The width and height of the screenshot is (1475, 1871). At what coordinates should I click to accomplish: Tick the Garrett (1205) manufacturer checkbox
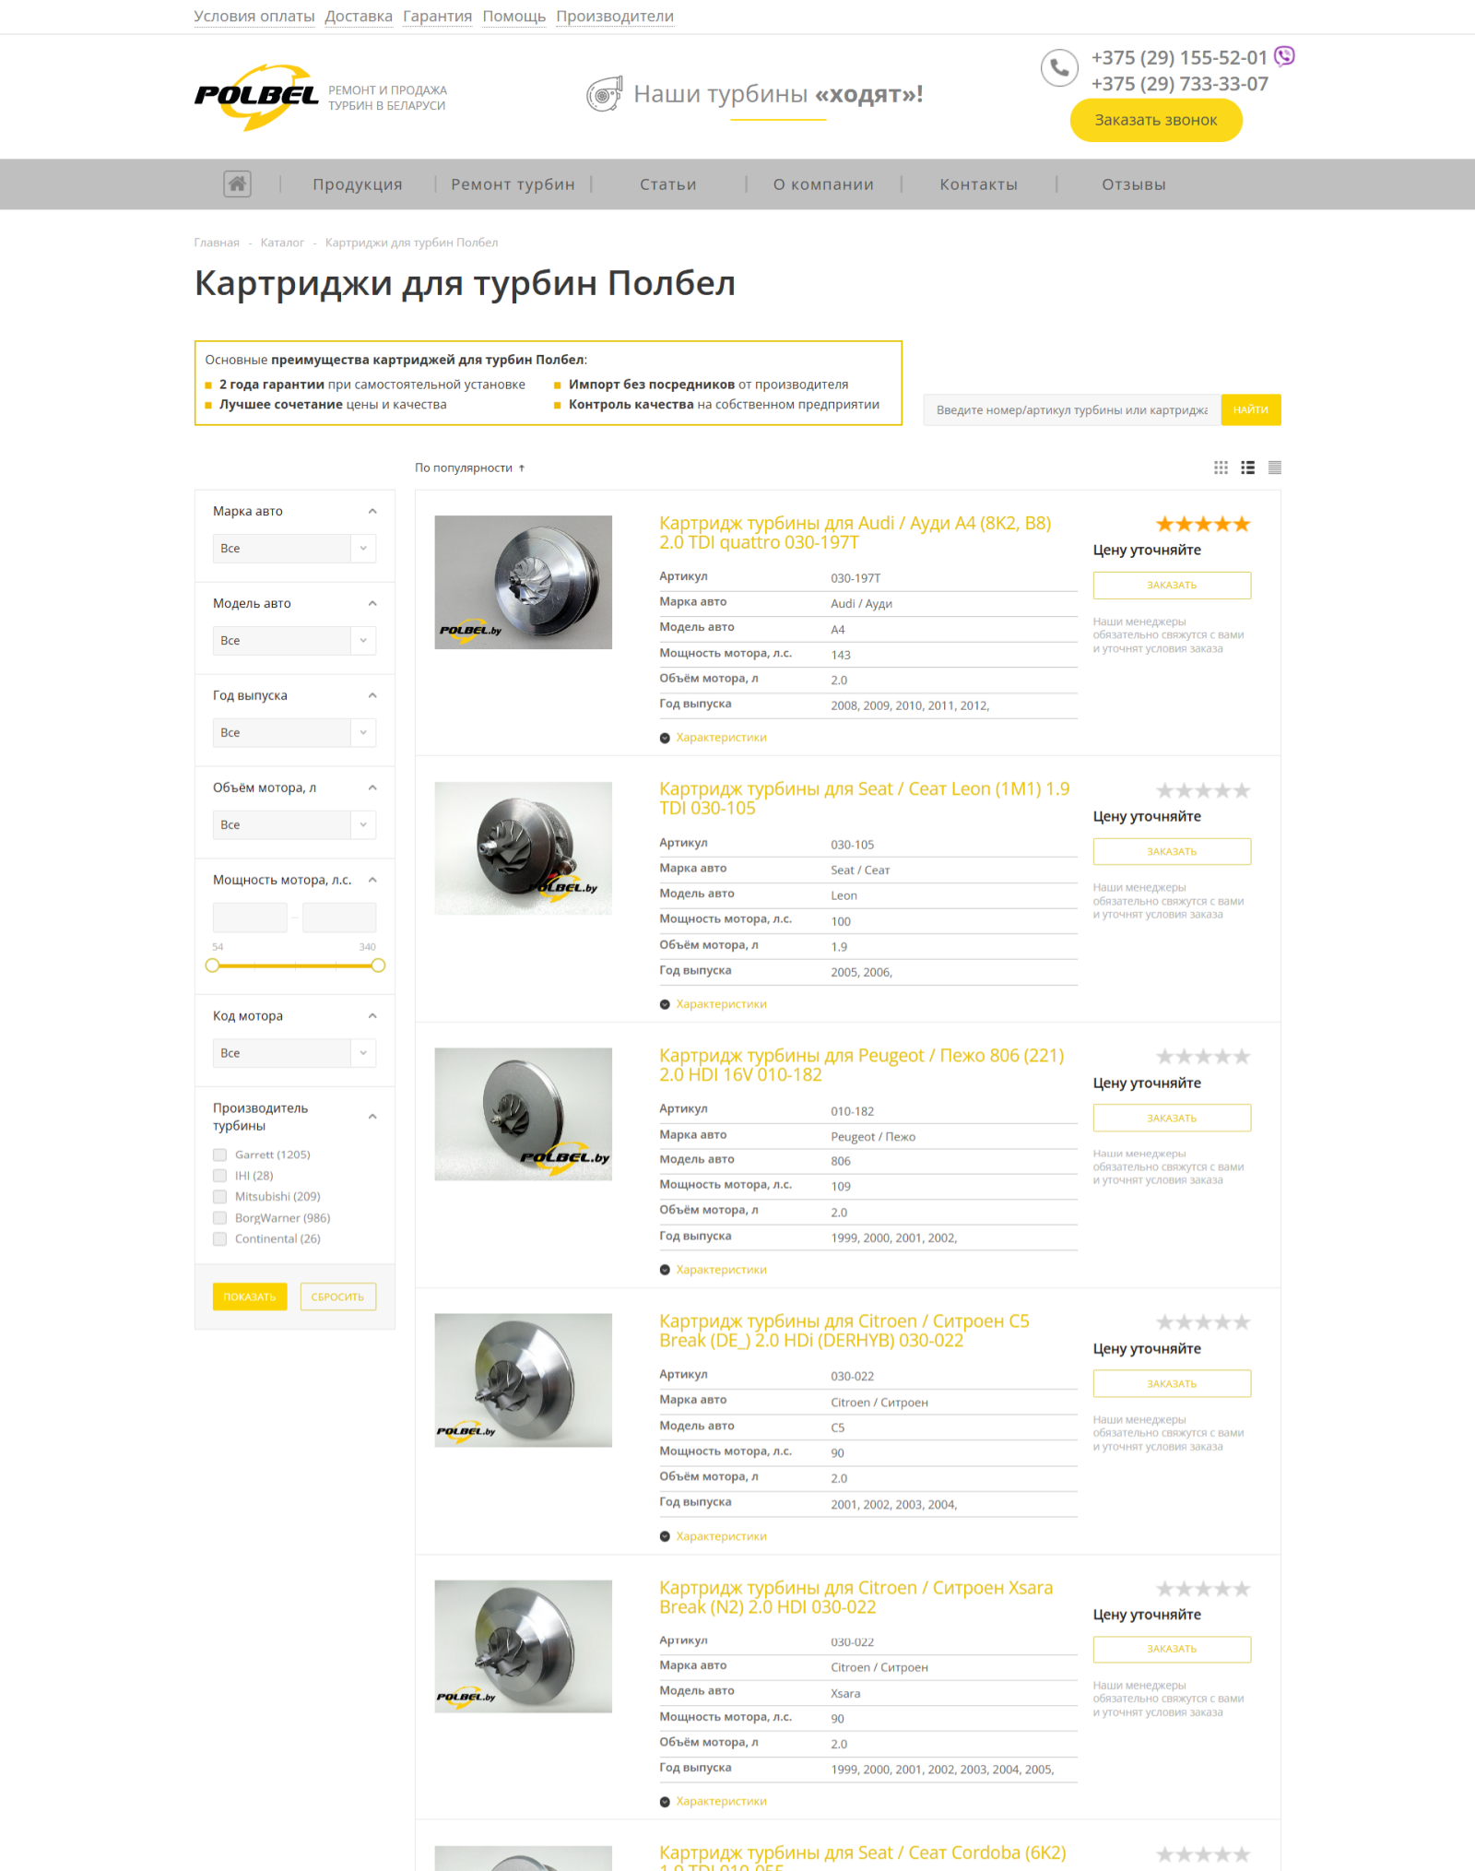click(x=219, y=1155)
